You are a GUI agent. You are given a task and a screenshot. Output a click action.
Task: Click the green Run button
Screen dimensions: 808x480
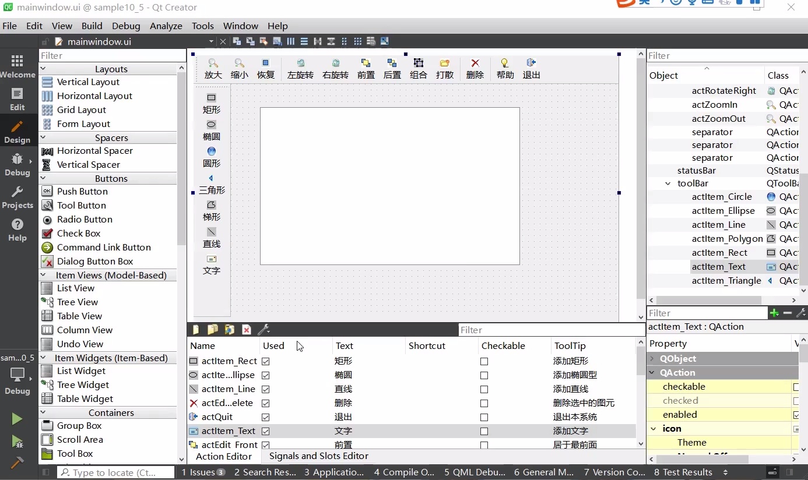pos(17,419)
